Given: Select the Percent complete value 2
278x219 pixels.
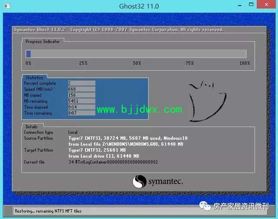Looking at the screenshot, I should [82, 83].
